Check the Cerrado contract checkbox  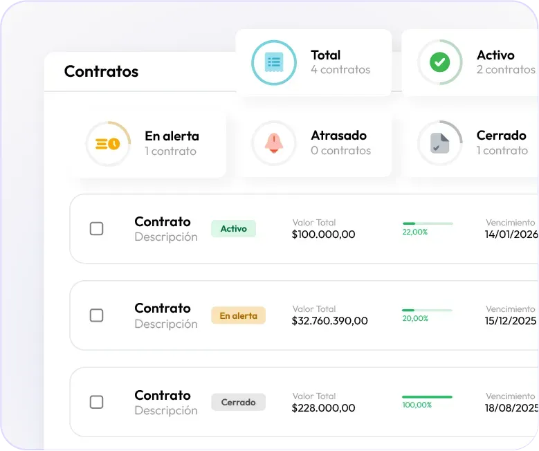[x=97, y=402]
